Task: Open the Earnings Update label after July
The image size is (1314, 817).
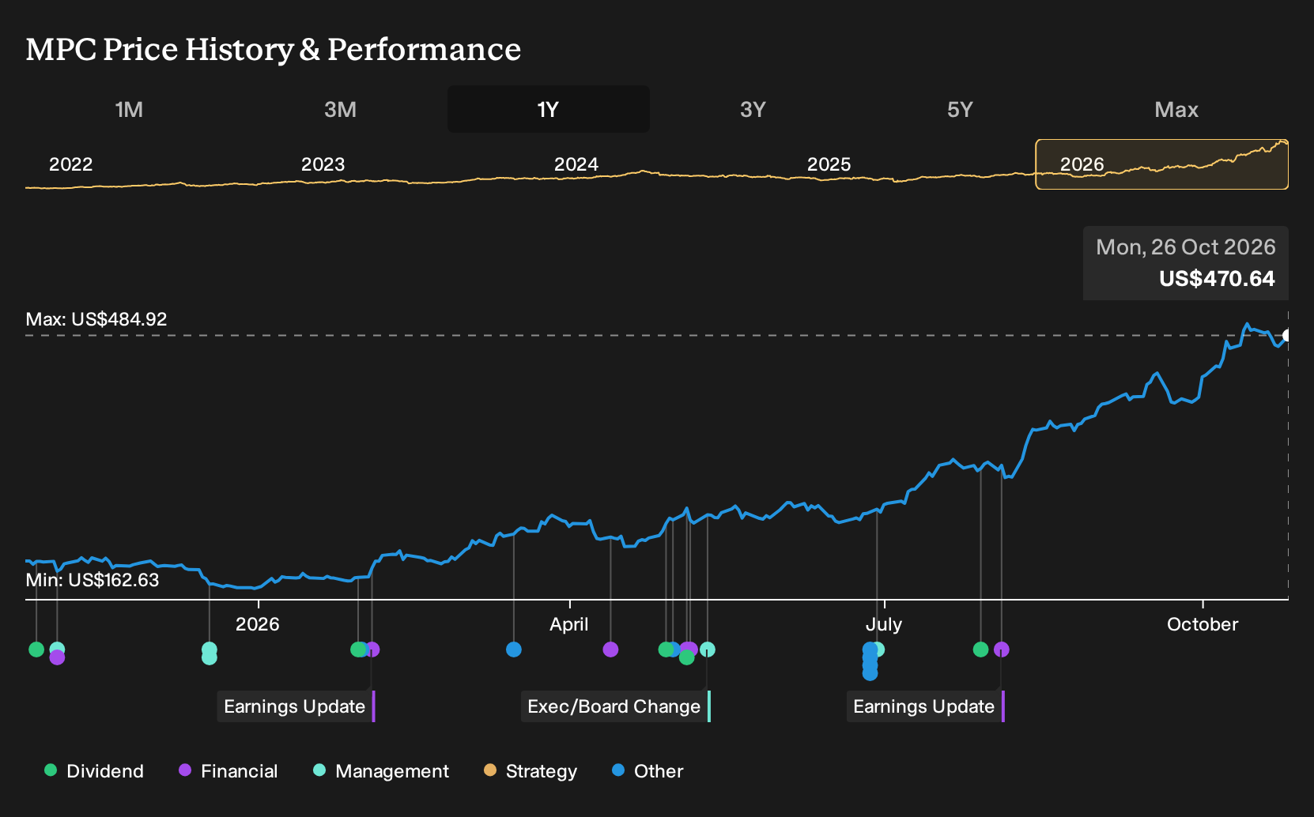Action: (x=926, y=706)
